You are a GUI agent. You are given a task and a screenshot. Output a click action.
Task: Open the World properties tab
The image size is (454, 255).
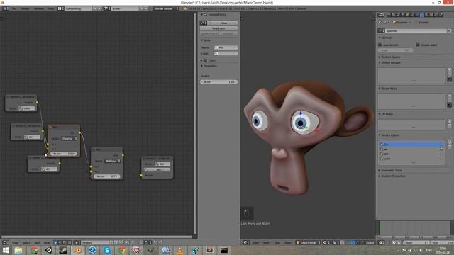pyautogui.click(x=403, y=14)
